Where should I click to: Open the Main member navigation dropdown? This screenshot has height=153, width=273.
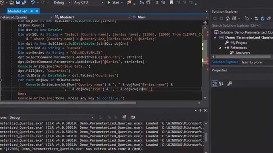click(170, 17)
